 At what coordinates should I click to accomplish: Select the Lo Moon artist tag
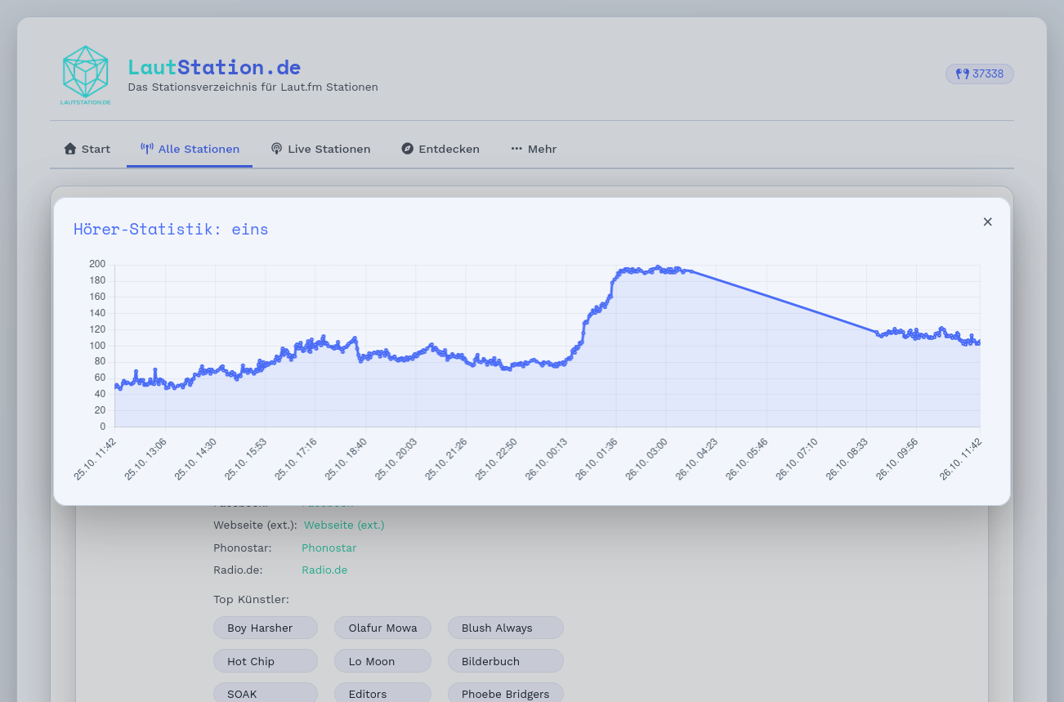(382, 661)
